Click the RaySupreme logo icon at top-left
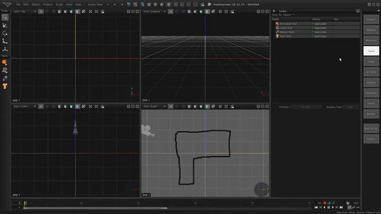The width and height of the screenshot is (381, 214). click(7, 4)
